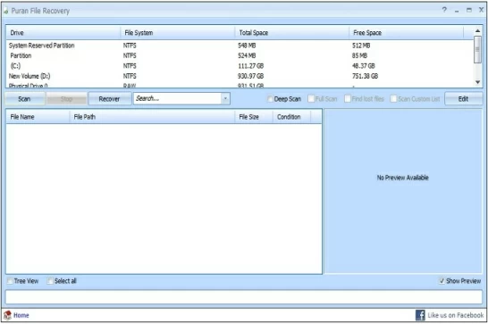Click the drive list scrollbar thumb

tap(478, 49)
